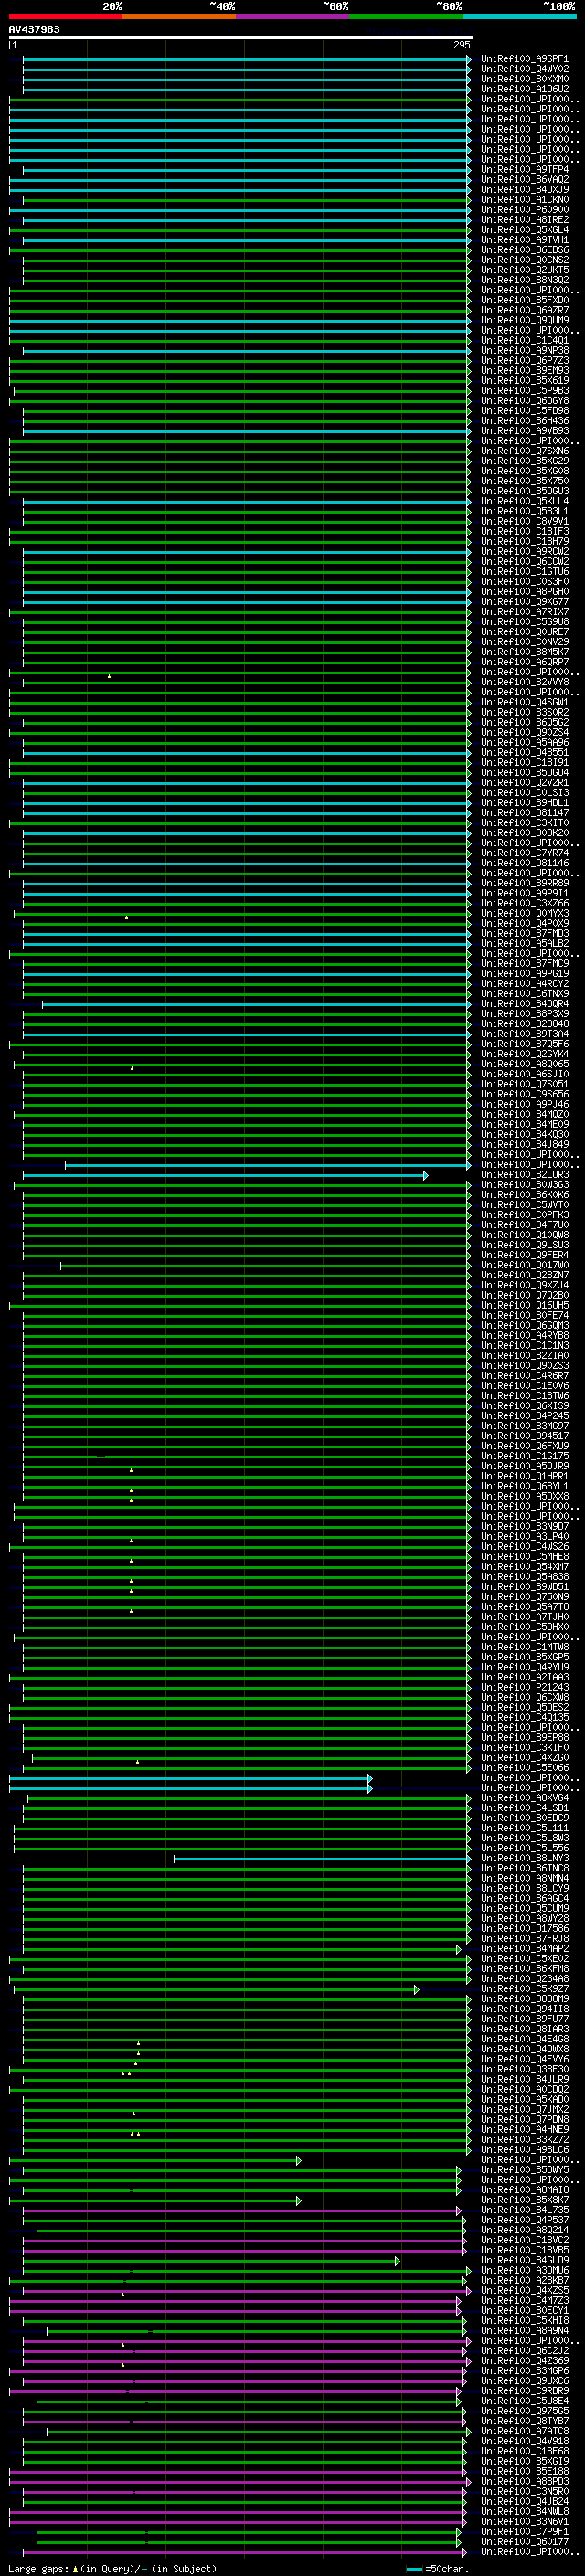Open the UniRef100_Q4WY02 hit link
This screenshot has height=2576, width=585.
[x=524, y=69]
